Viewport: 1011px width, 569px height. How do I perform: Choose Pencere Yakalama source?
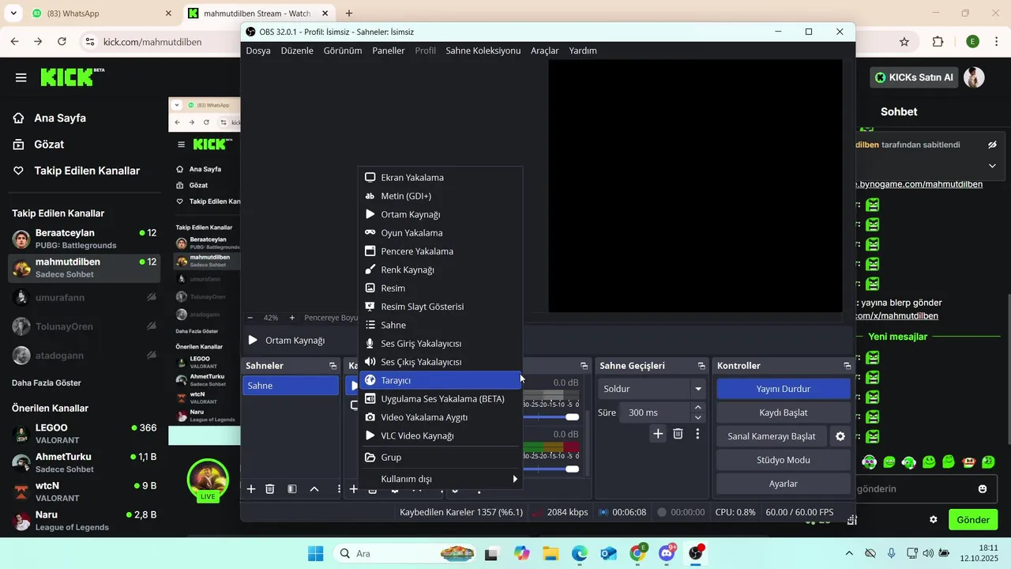pos(441,251)
